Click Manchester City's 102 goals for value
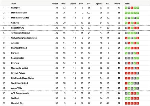150x106 pixels. tap(88, 13)
